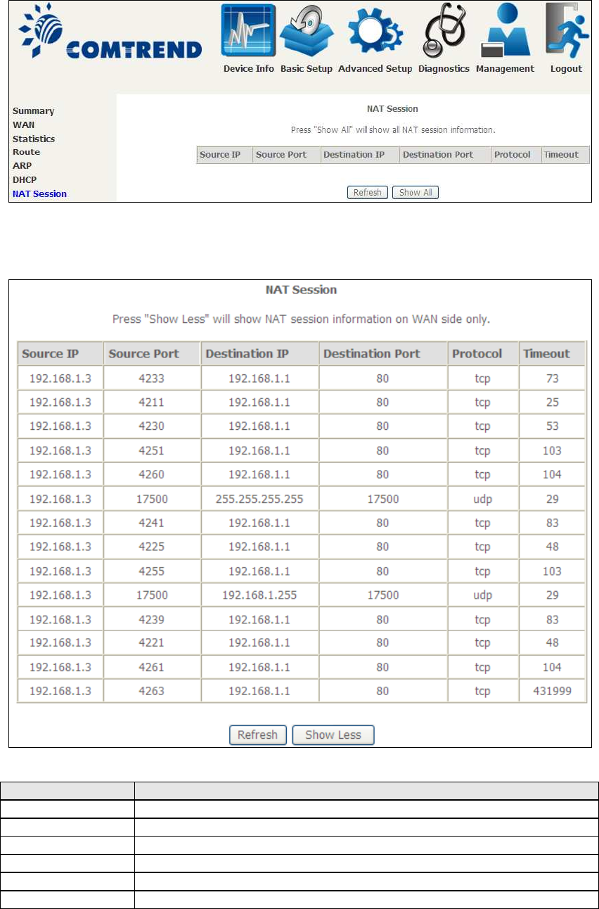599x909 pixels.
Task: Select Summary in the sidebar
Action: (x=33, y=111)
